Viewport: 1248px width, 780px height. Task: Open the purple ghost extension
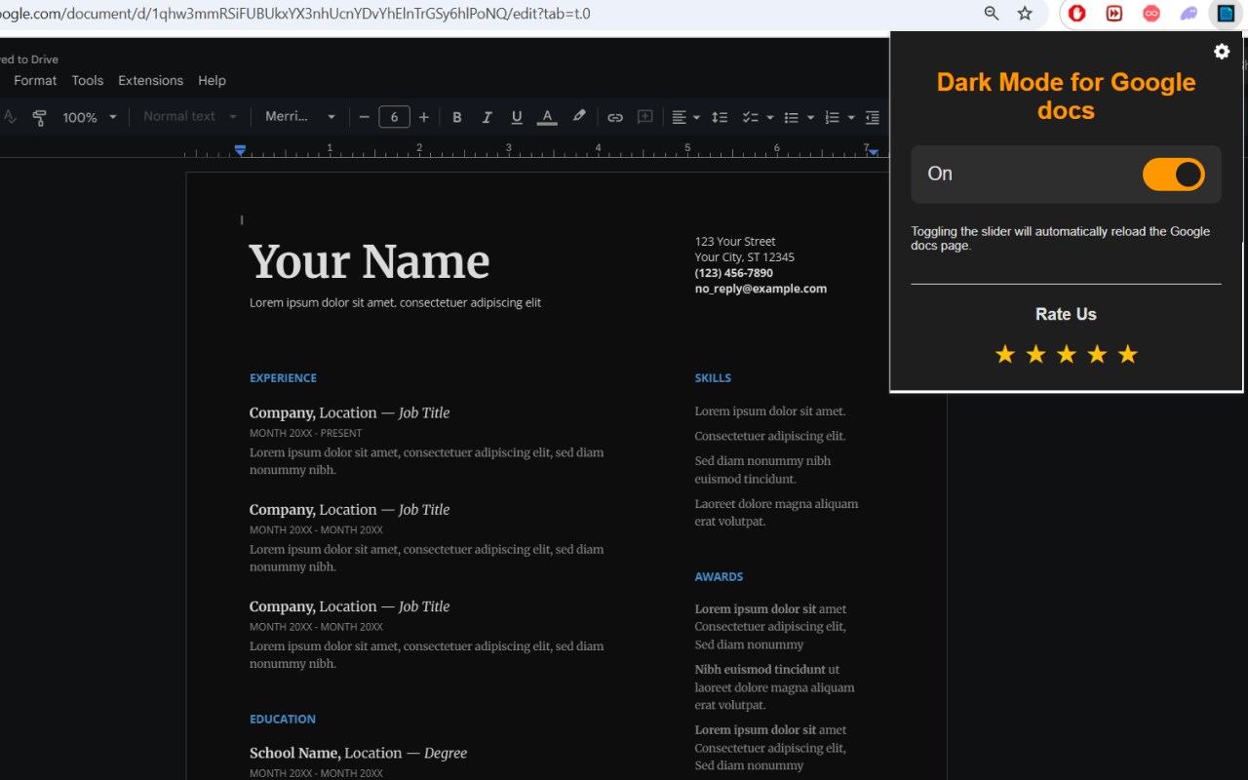1189,14
